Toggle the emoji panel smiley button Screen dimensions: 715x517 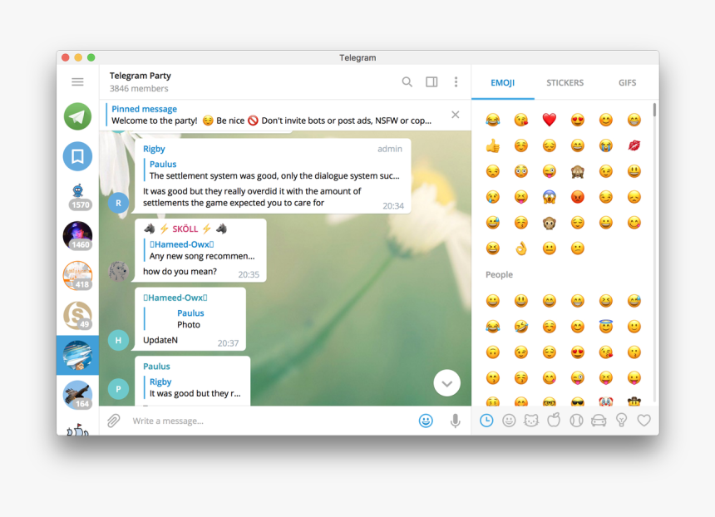pos(426,421)
